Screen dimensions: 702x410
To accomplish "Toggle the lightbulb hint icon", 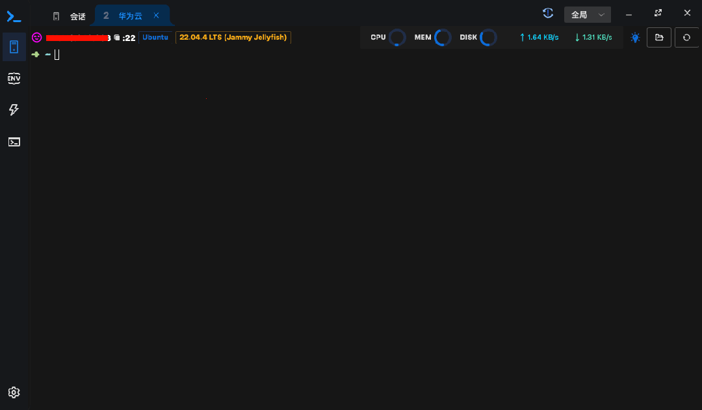I will click(635, 38).
